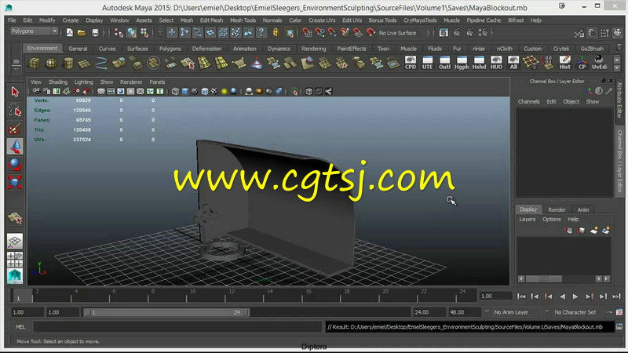Click the new scene icon
628x353 pixels.
point(70,33)
